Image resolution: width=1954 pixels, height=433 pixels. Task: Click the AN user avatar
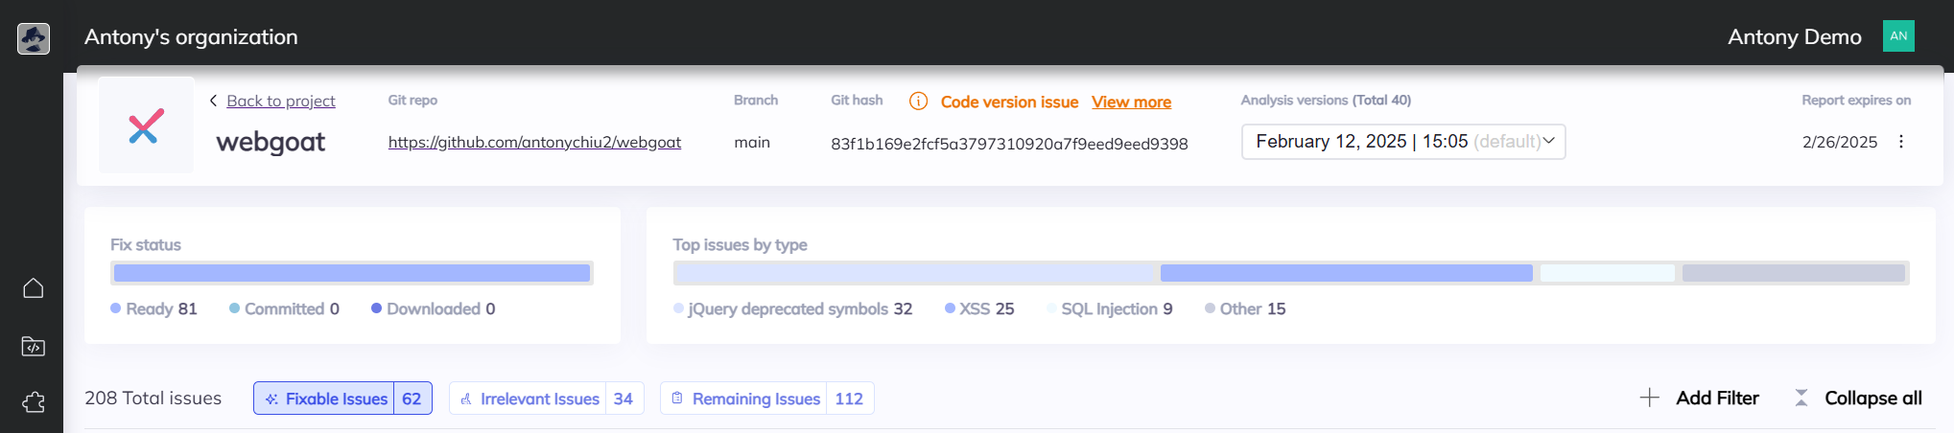(x=1897, y=36)
